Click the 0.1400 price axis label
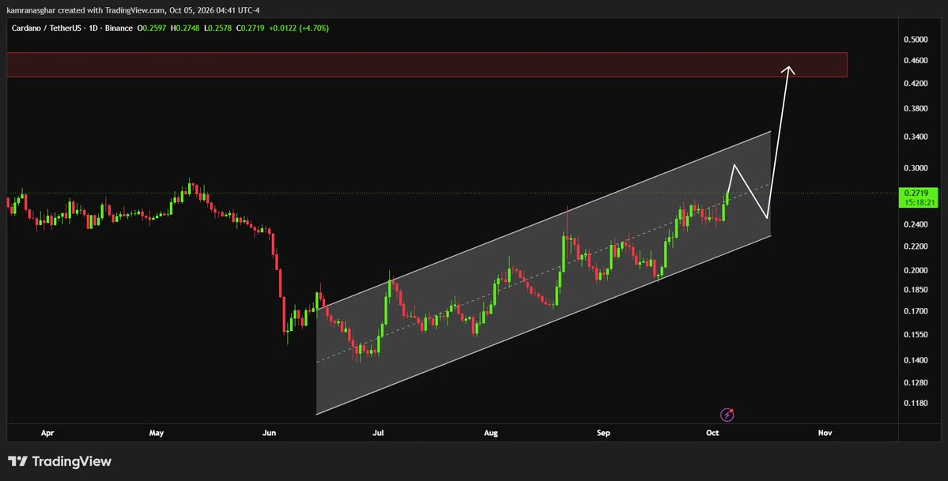 (x=916, y=360)
